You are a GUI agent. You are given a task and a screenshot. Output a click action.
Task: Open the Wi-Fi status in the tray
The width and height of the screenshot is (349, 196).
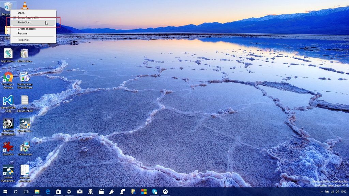click(x=332, y=192)
